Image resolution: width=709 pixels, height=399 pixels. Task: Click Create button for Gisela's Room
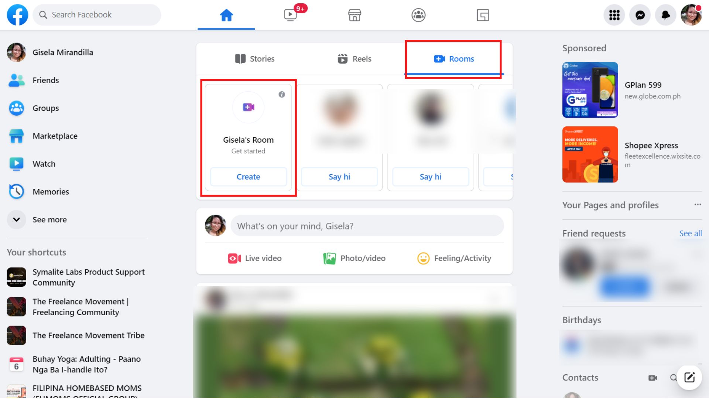[x=248, y=176]
